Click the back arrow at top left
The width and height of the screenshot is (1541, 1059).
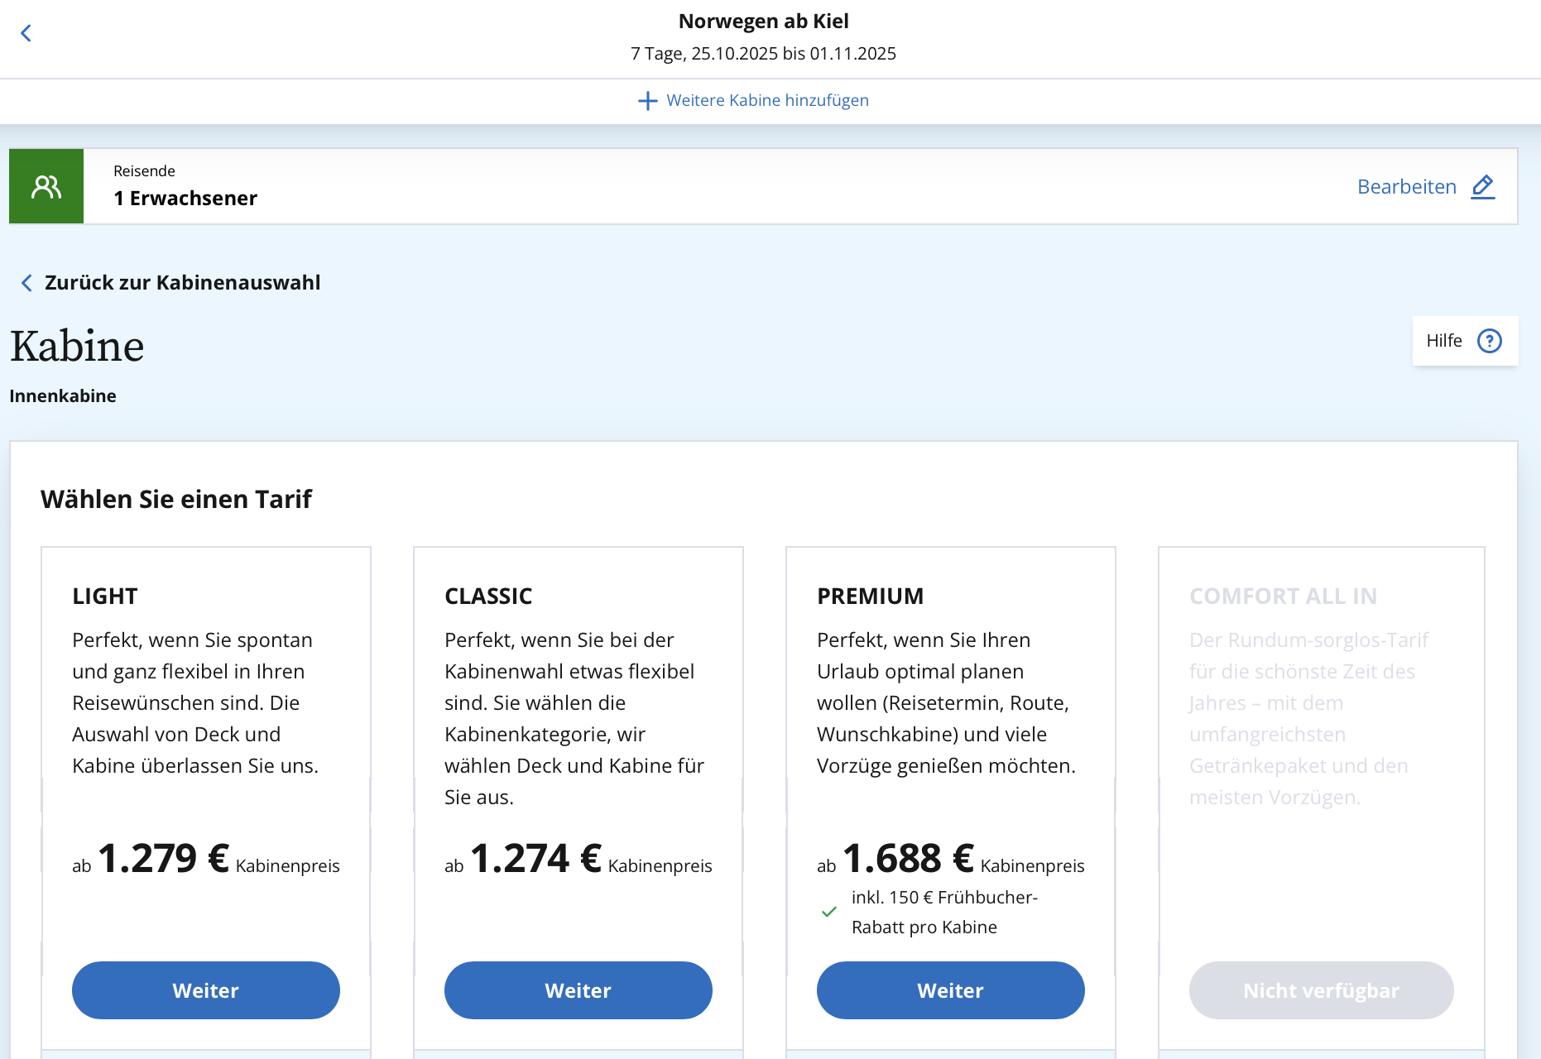click(26, 33)
